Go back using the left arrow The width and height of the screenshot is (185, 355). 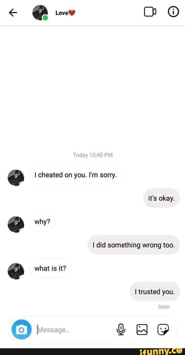[13, 13]
